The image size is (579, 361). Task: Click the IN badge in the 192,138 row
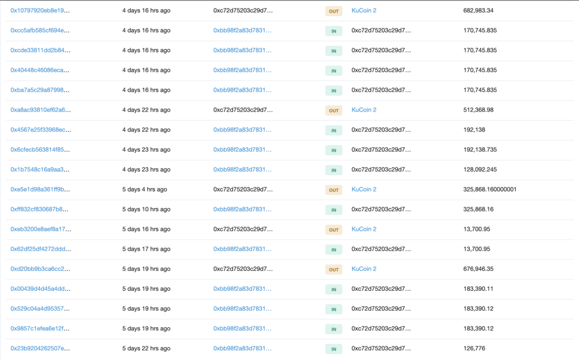pyautogui.click(x=333, y=130)
